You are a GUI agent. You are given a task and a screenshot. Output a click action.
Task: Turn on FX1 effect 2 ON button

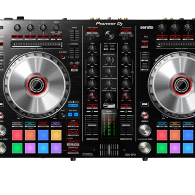coord(30,37)
